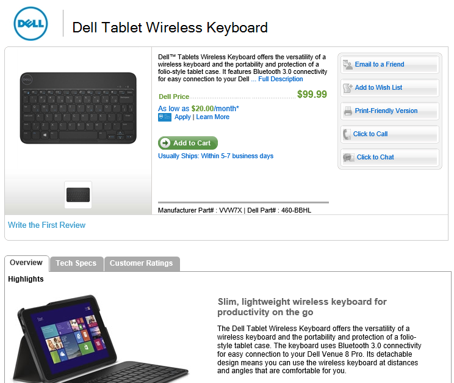Click the Apply financing link
The image size is (454, 383).
(x=182, y=117)
